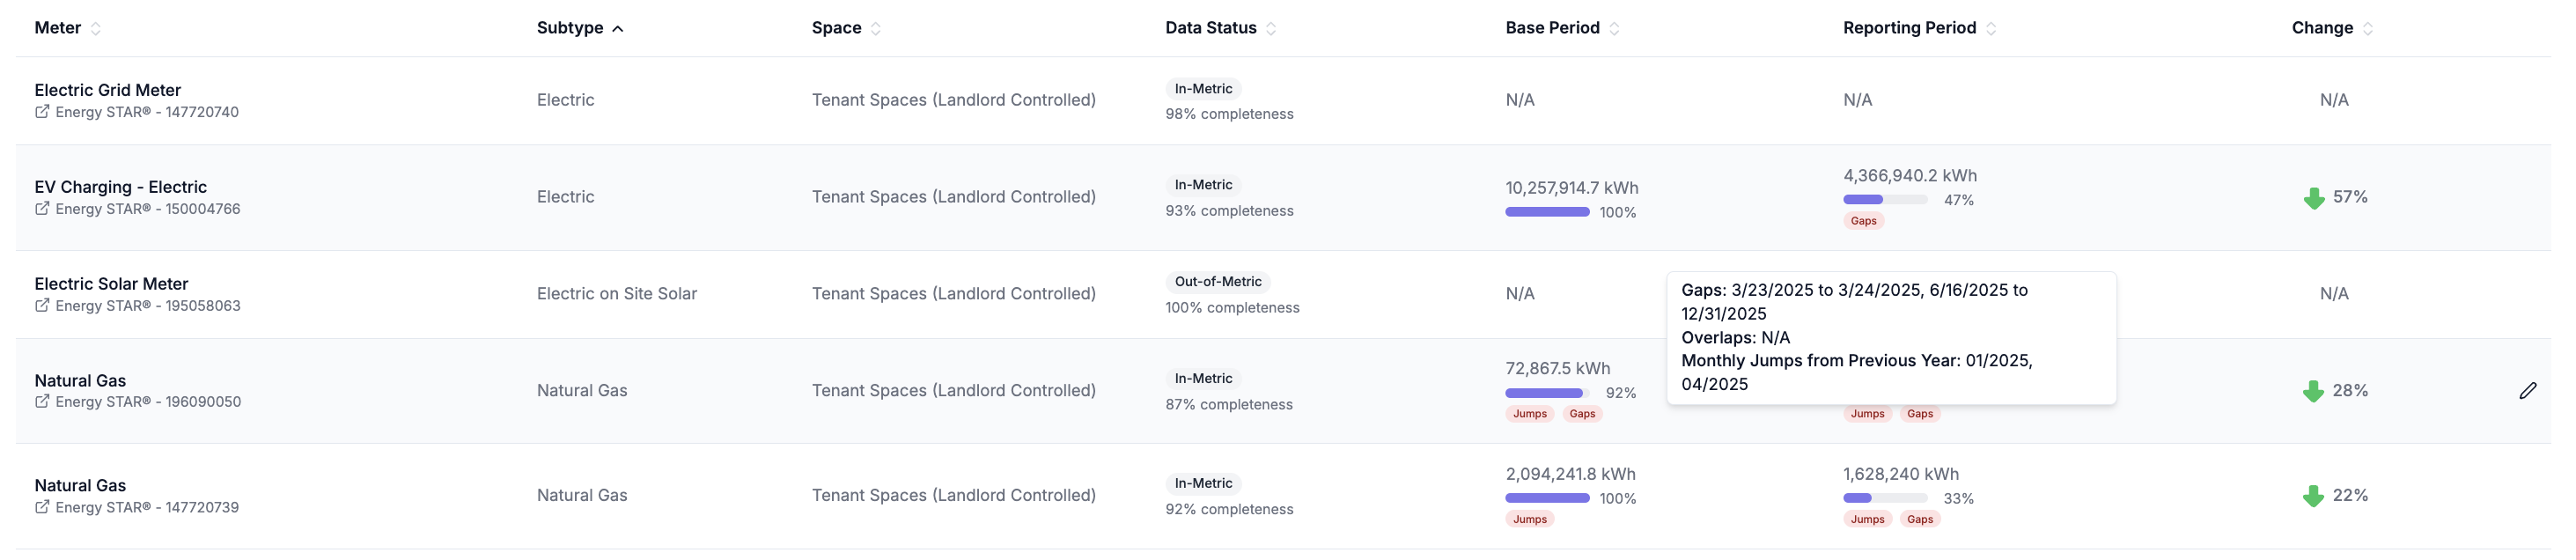This screenshot has height=560, width=2576.
Task: Click the green down arrow beside 57%
Action: pyautogui.click(x=2313, y=198)
